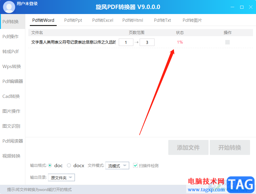The height and width of the screenshot is (194, 256).
Task: Open the Cad转换 sidebar section
Action: (13, 96)
